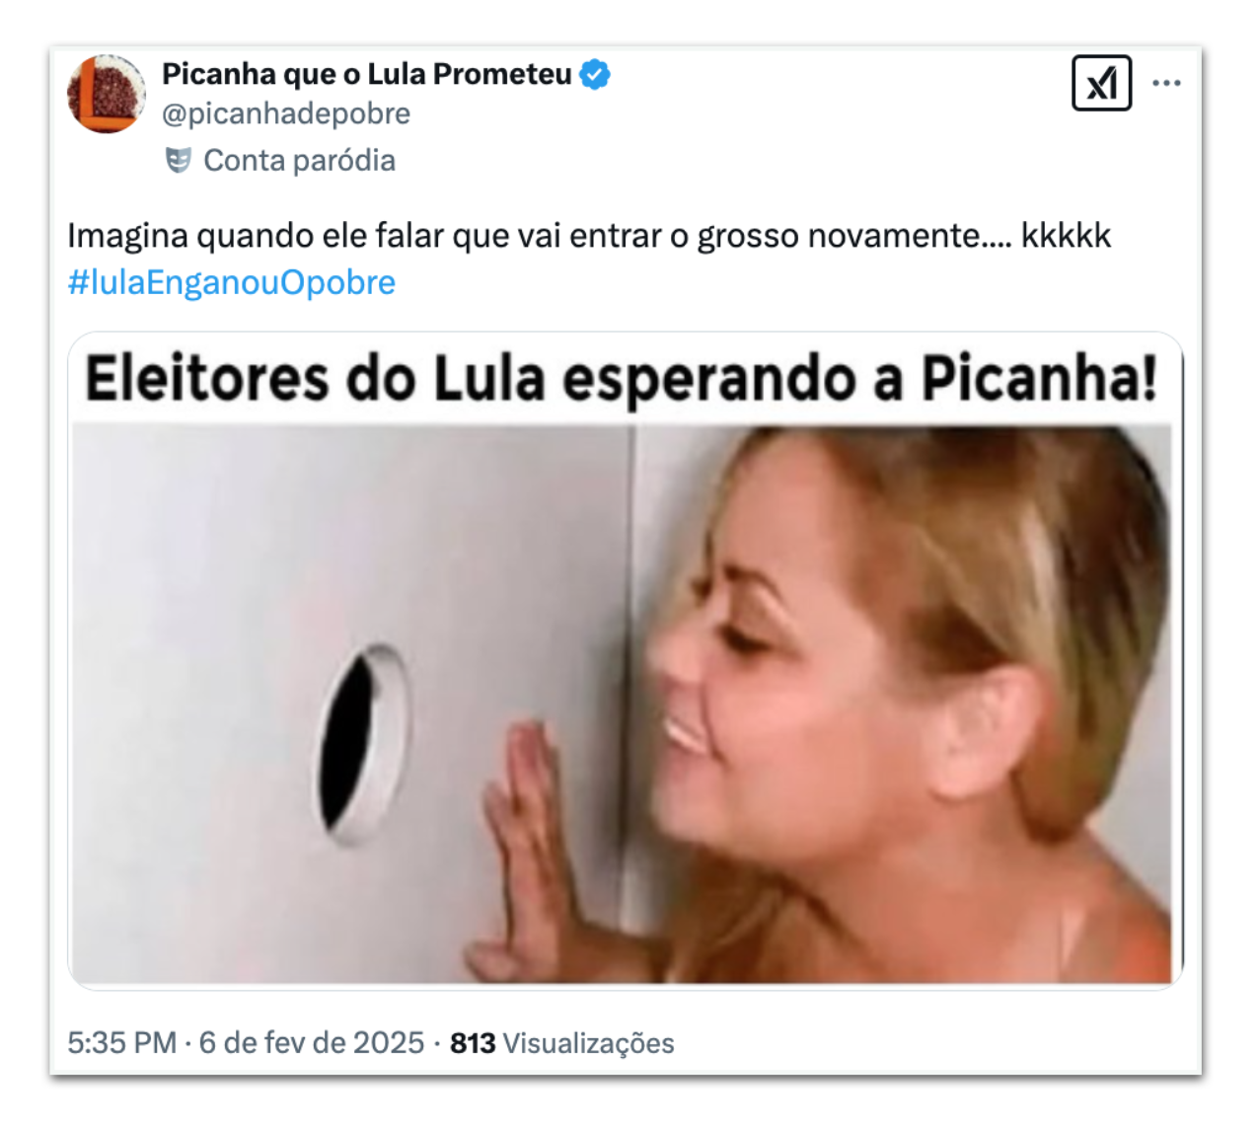Click the 6 de fev de 2025 date
Screen dimensions: 1259x1127
312,1043
